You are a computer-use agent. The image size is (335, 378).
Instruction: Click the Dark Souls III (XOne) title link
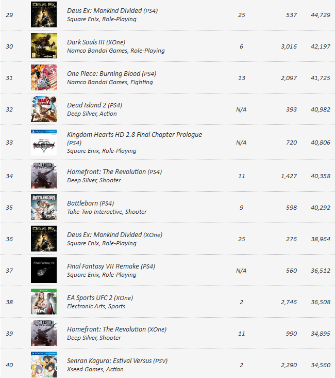pos(96,42)
